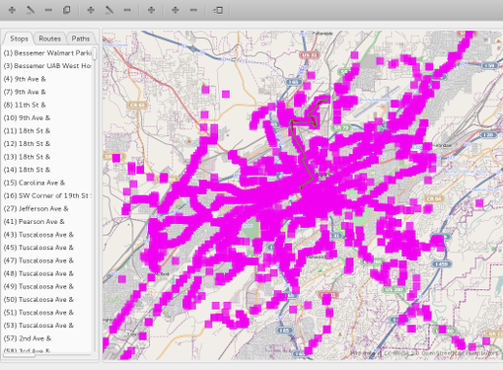This screenshot has height=370, width=503.
Task: Switch to the Routes tab
Action: point(49,38)
